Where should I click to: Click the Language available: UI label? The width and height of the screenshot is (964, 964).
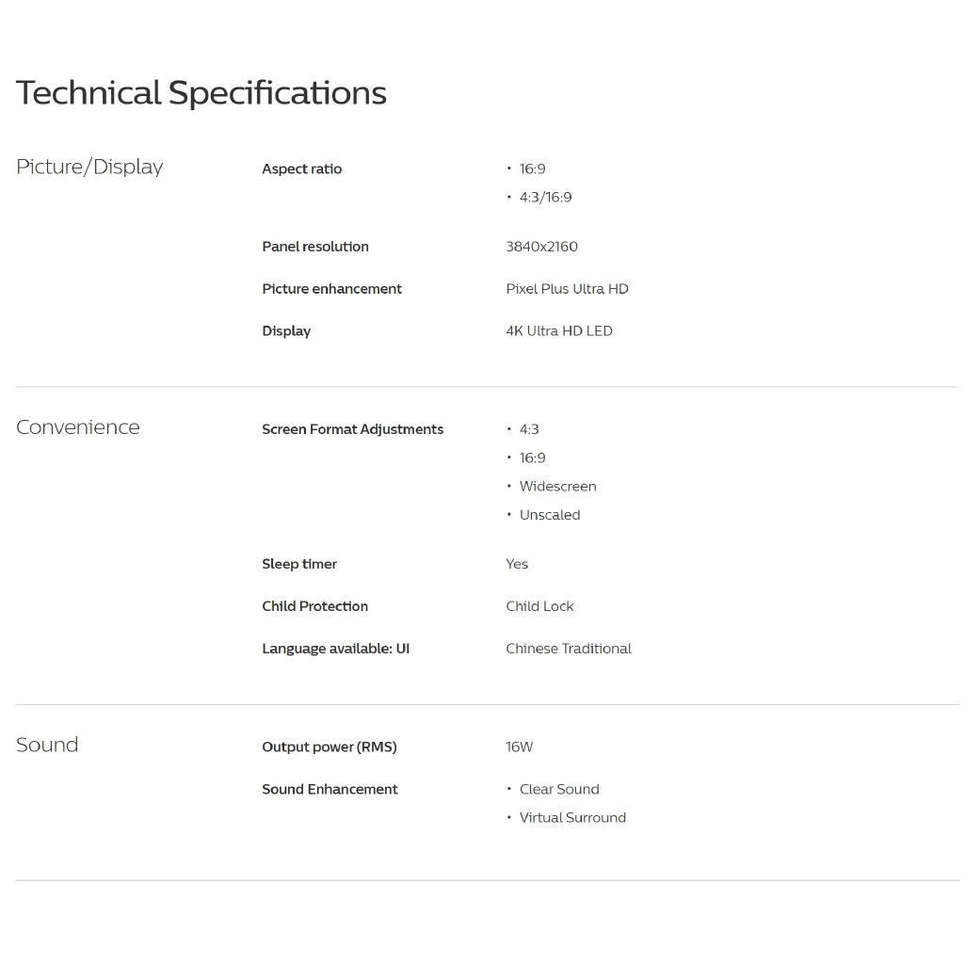pyautogui.click(x=335, y=649)
